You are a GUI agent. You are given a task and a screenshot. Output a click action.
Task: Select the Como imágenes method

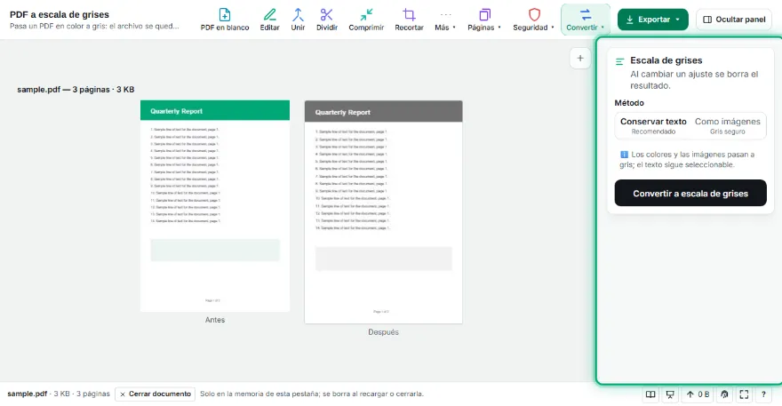[728, 125]
